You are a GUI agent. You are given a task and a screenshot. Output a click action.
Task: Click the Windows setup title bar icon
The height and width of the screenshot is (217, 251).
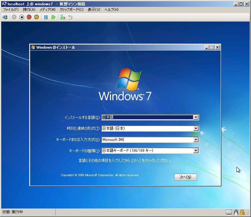[x=33, y=47]
